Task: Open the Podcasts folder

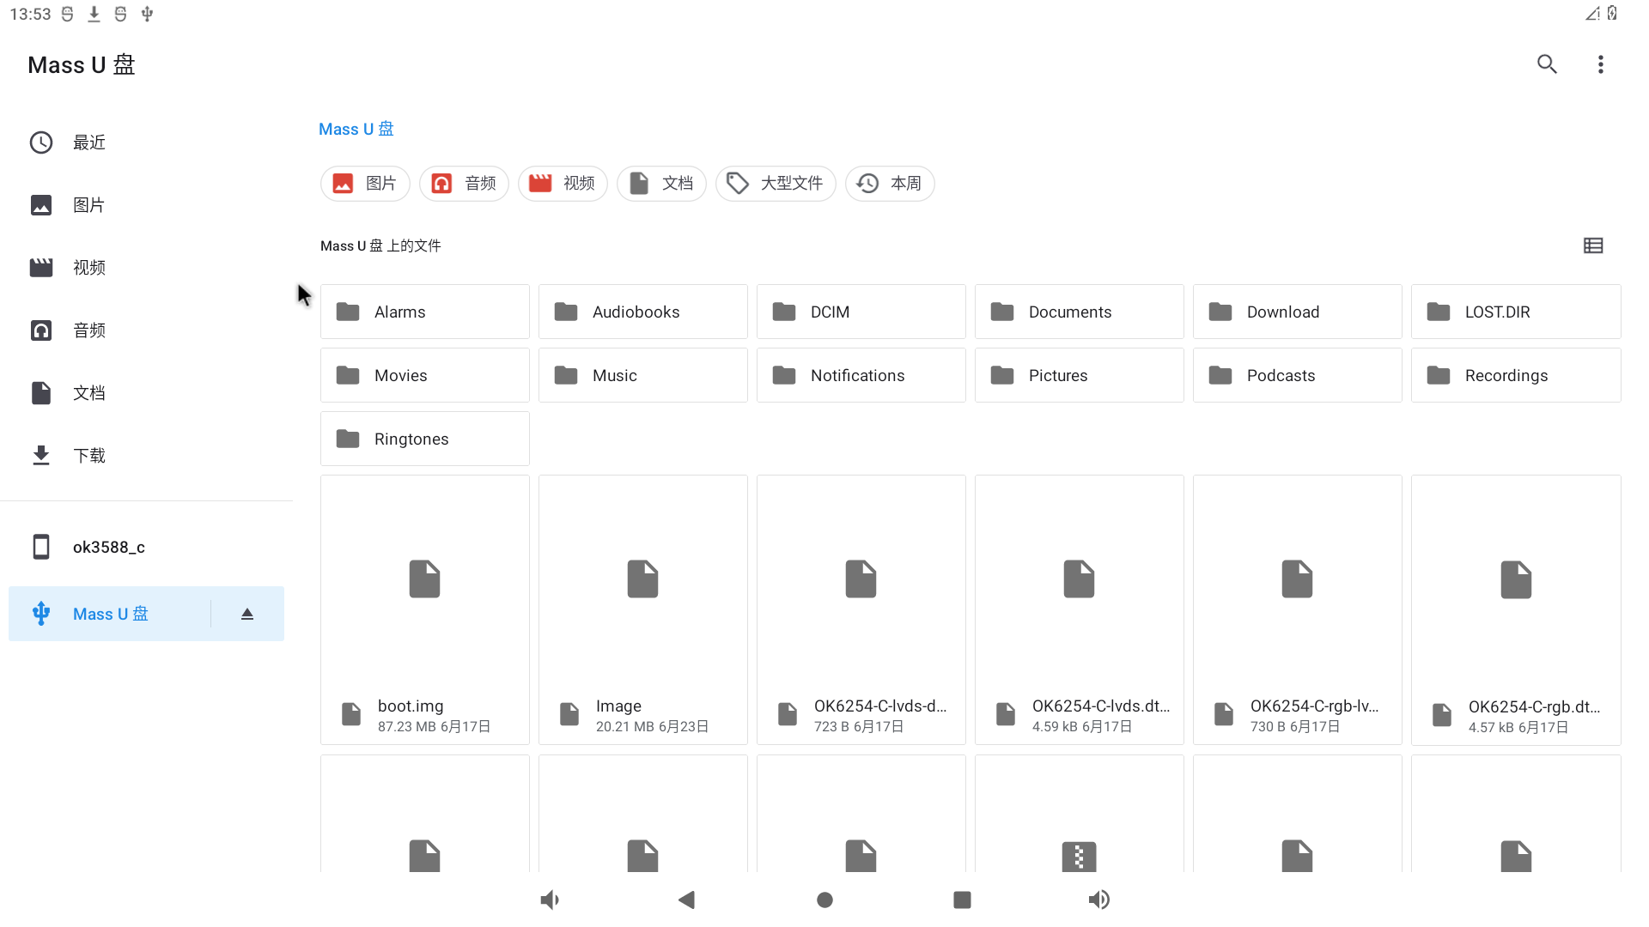Action: (1298, 375)
